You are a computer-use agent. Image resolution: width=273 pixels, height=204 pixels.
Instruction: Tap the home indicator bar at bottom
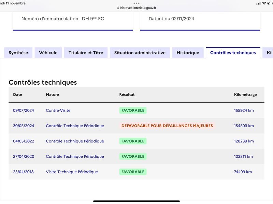(136, 201)
